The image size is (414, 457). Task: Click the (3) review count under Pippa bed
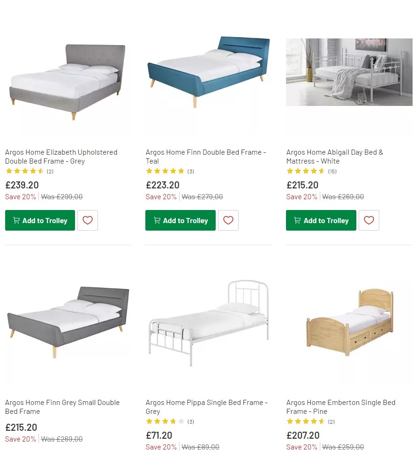pyautogui.click(x=190, y=421)
